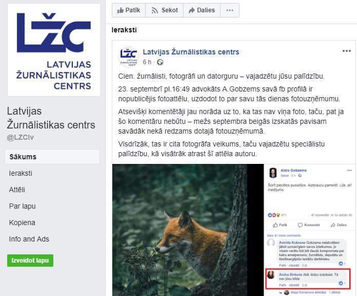Open the Info and Ads section
This screenshot has width=357, height=296.
pyautogui.click(x=29, y=239)
